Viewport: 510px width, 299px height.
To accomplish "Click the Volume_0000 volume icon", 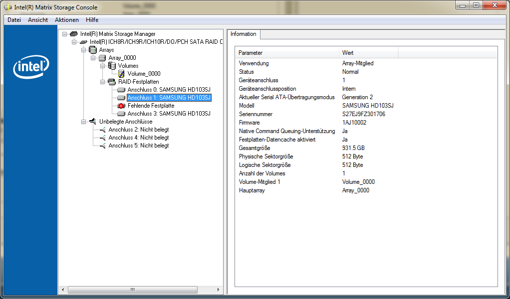I will point(121,74).
